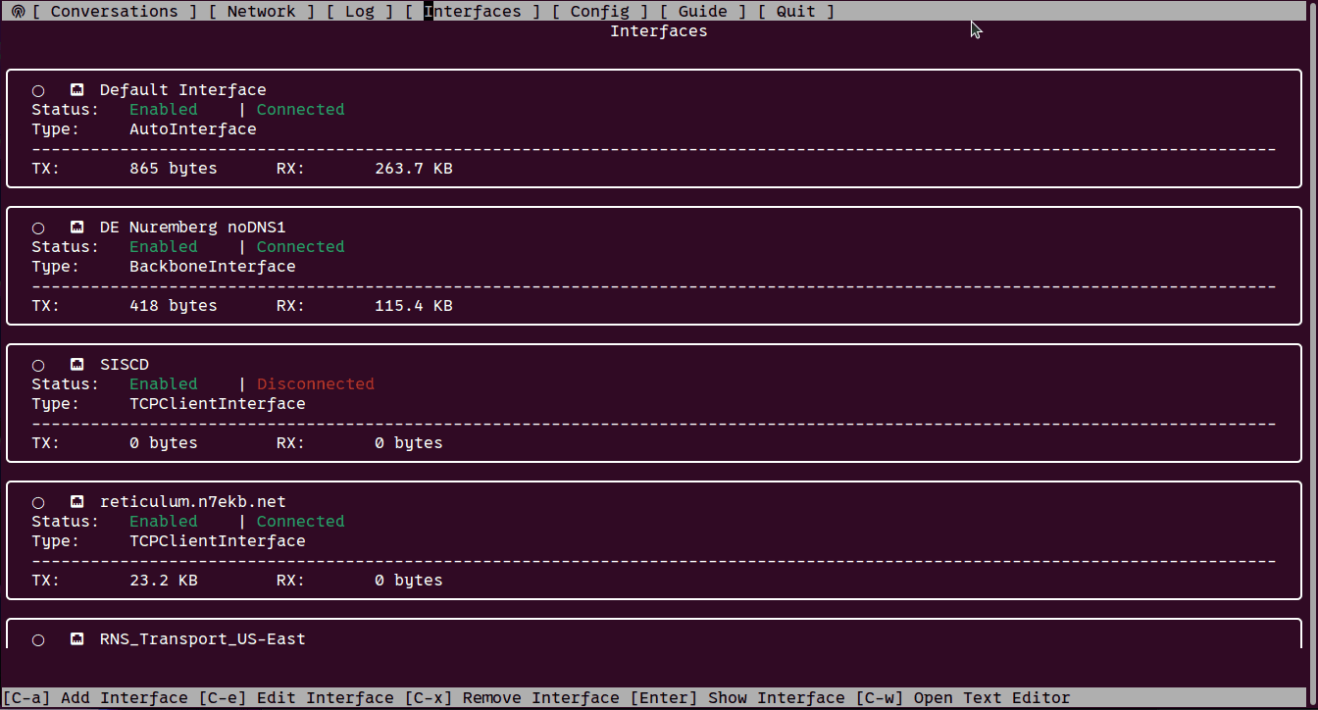Image resolution: width=1318 pixels, height=710 pixels.
Task: Click Quit in the top menu
Action: (795, 12)
